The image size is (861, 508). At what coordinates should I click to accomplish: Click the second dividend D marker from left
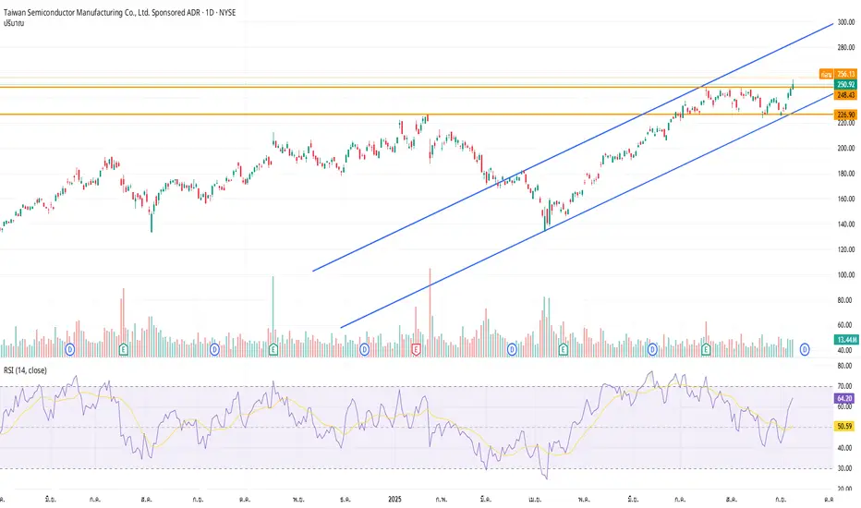[x=214, y=349]
